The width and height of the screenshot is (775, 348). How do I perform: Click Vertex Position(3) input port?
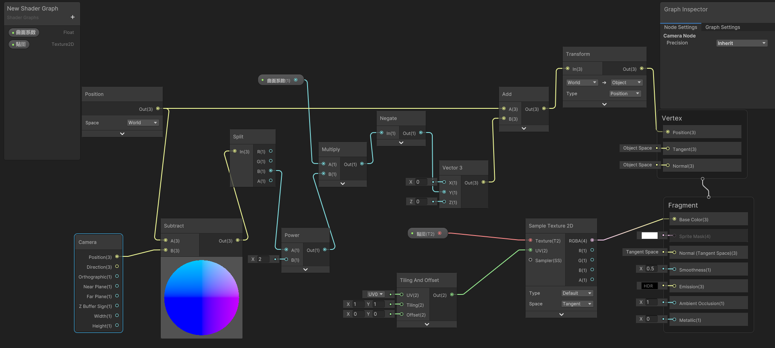pos(668,132)
